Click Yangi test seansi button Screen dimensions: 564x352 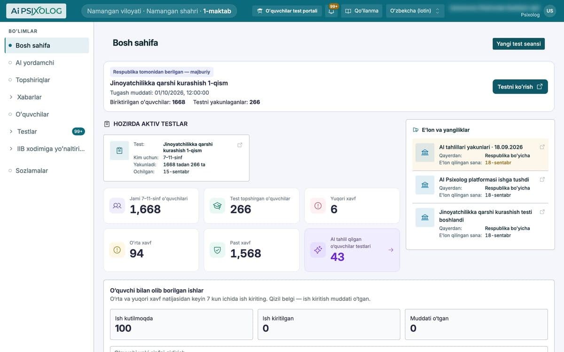coord(518,44)
